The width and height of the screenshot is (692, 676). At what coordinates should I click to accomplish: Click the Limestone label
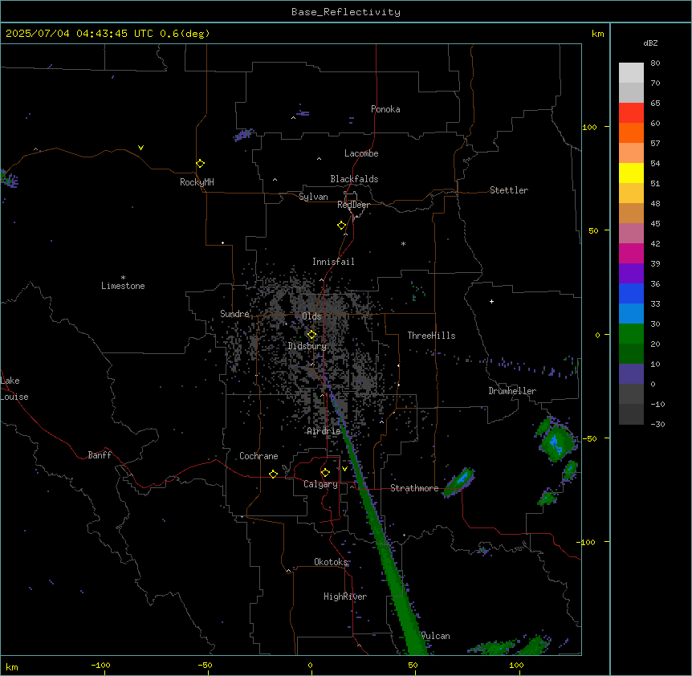click(123, 286)
